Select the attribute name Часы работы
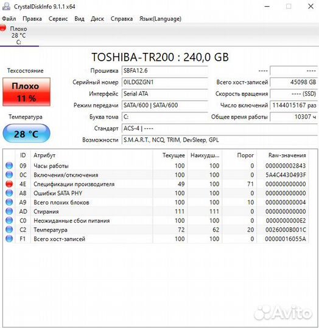 pyautogui.click(x=51, y=166)
